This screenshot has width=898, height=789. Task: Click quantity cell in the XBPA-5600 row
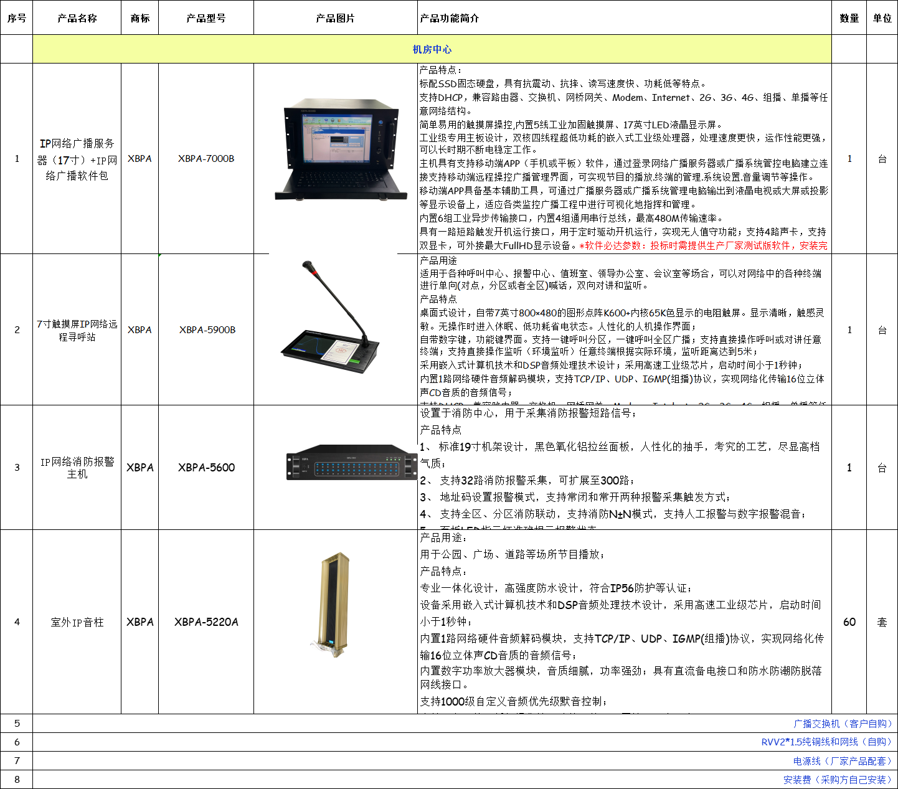click(849, 468)
